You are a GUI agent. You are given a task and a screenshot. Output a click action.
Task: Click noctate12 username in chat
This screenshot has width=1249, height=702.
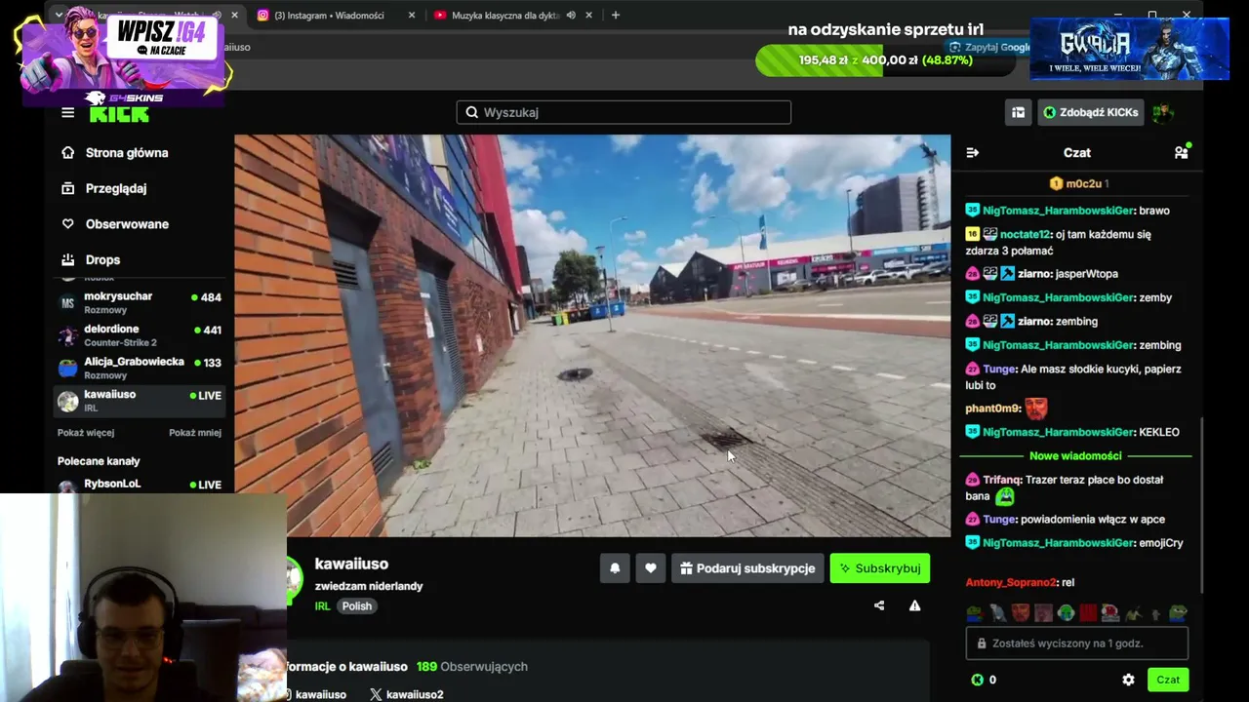coord(1026,234)
